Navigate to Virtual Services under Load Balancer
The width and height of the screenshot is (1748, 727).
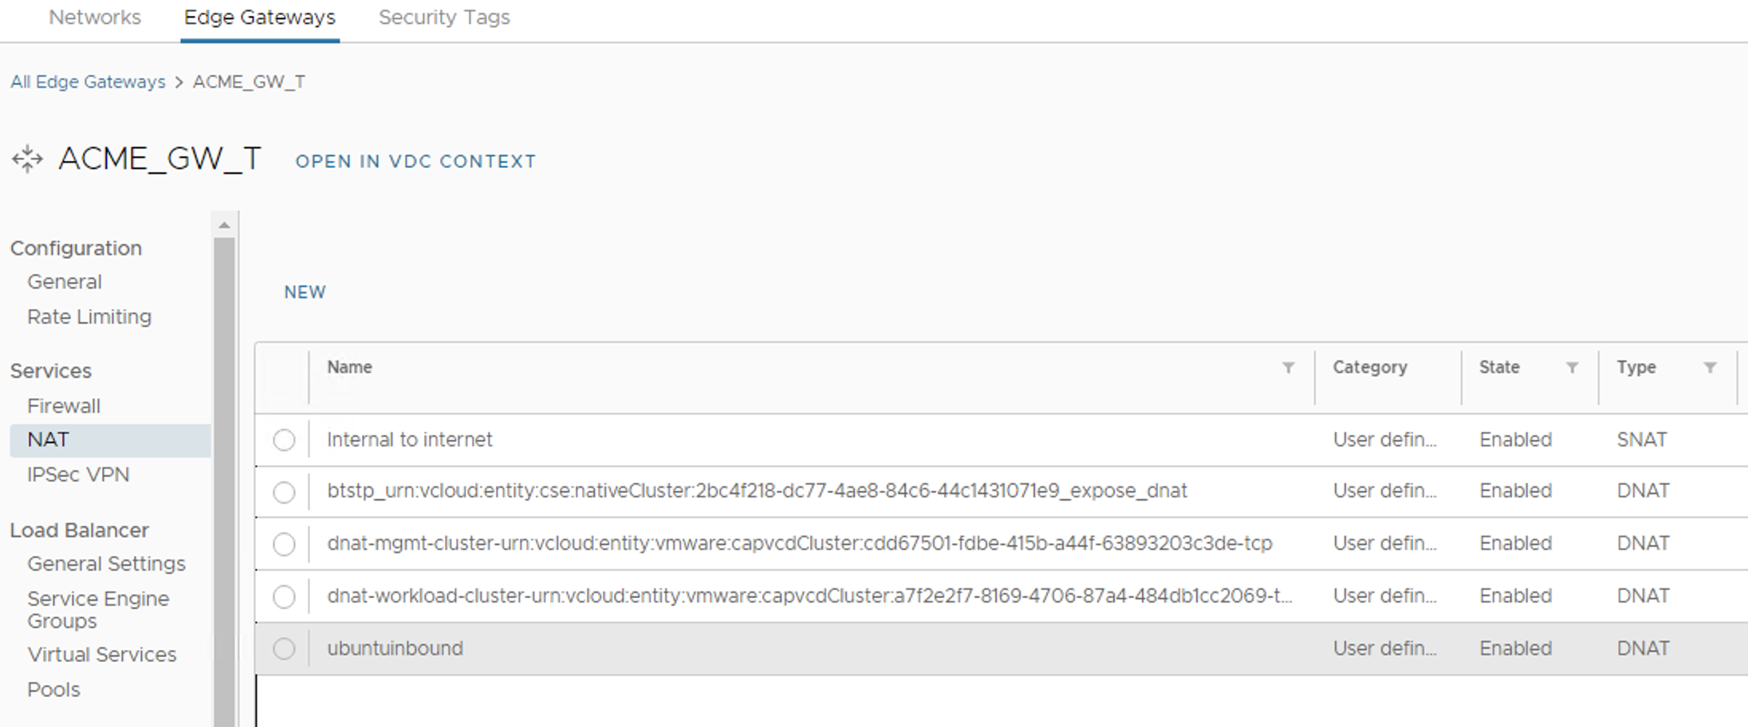tap(102, 654)
